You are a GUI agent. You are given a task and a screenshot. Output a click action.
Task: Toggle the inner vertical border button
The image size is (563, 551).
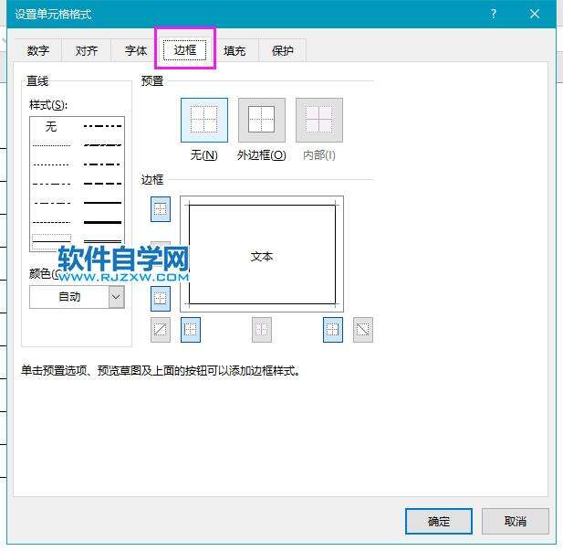click(261, 330)
